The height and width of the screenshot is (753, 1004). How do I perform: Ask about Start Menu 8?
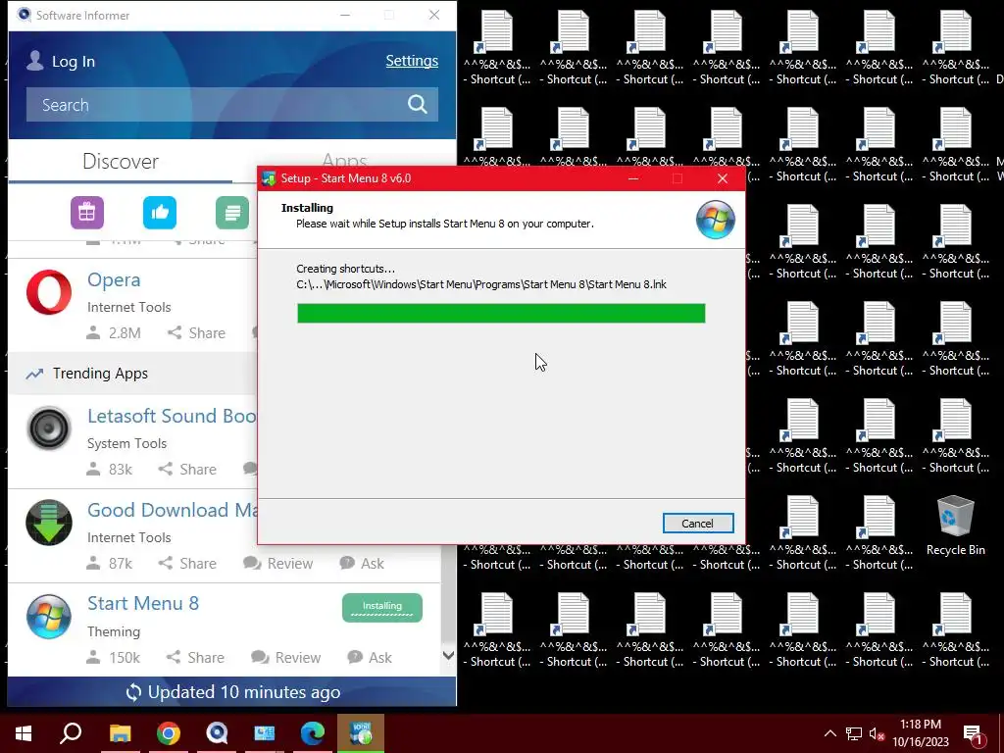[x=370, y=658]
